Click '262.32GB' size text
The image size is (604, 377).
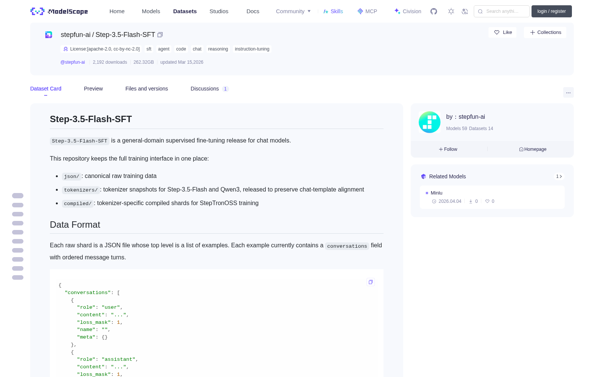point(144,62)
